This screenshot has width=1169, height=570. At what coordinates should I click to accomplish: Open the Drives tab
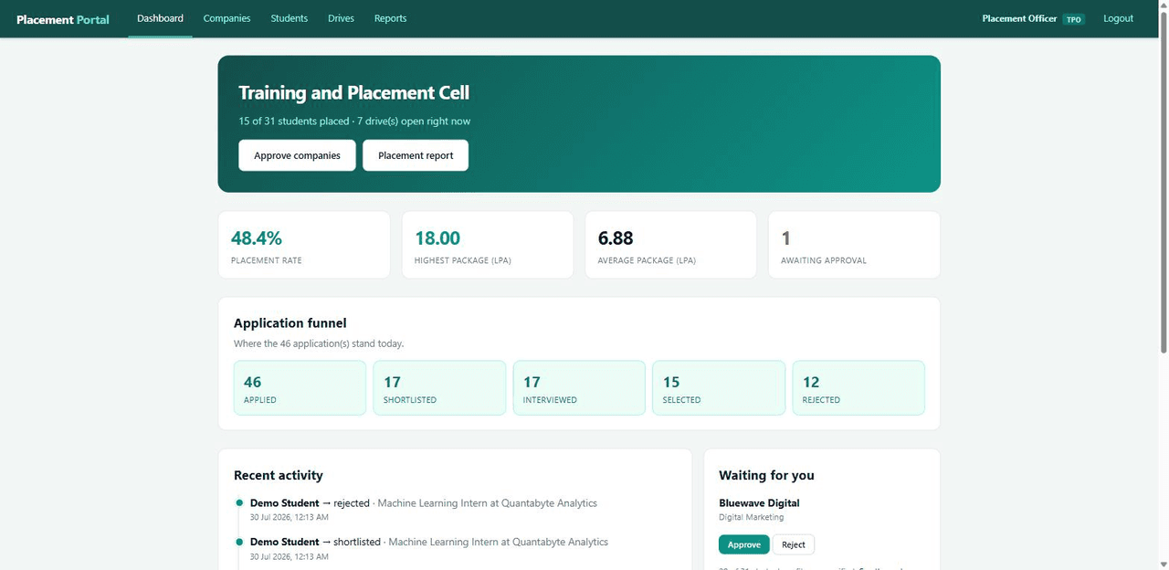pyautogui.click(x=341, y=18)
